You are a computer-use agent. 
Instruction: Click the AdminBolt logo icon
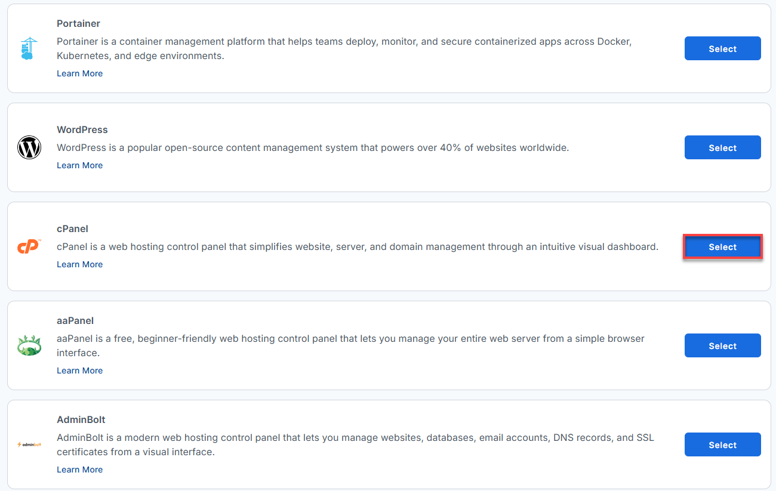click(x=29, y=444)
